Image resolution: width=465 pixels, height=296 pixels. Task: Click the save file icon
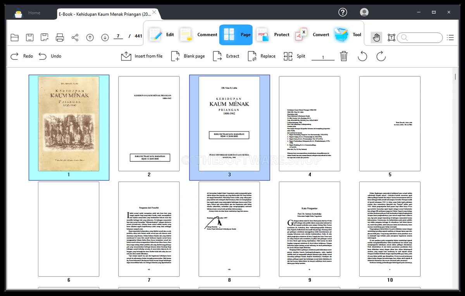[x=30, y=38]
